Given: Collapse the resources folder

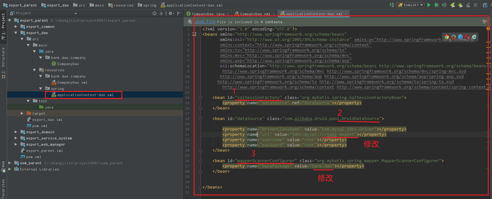Looking at the screenshot, I should 35,70.
